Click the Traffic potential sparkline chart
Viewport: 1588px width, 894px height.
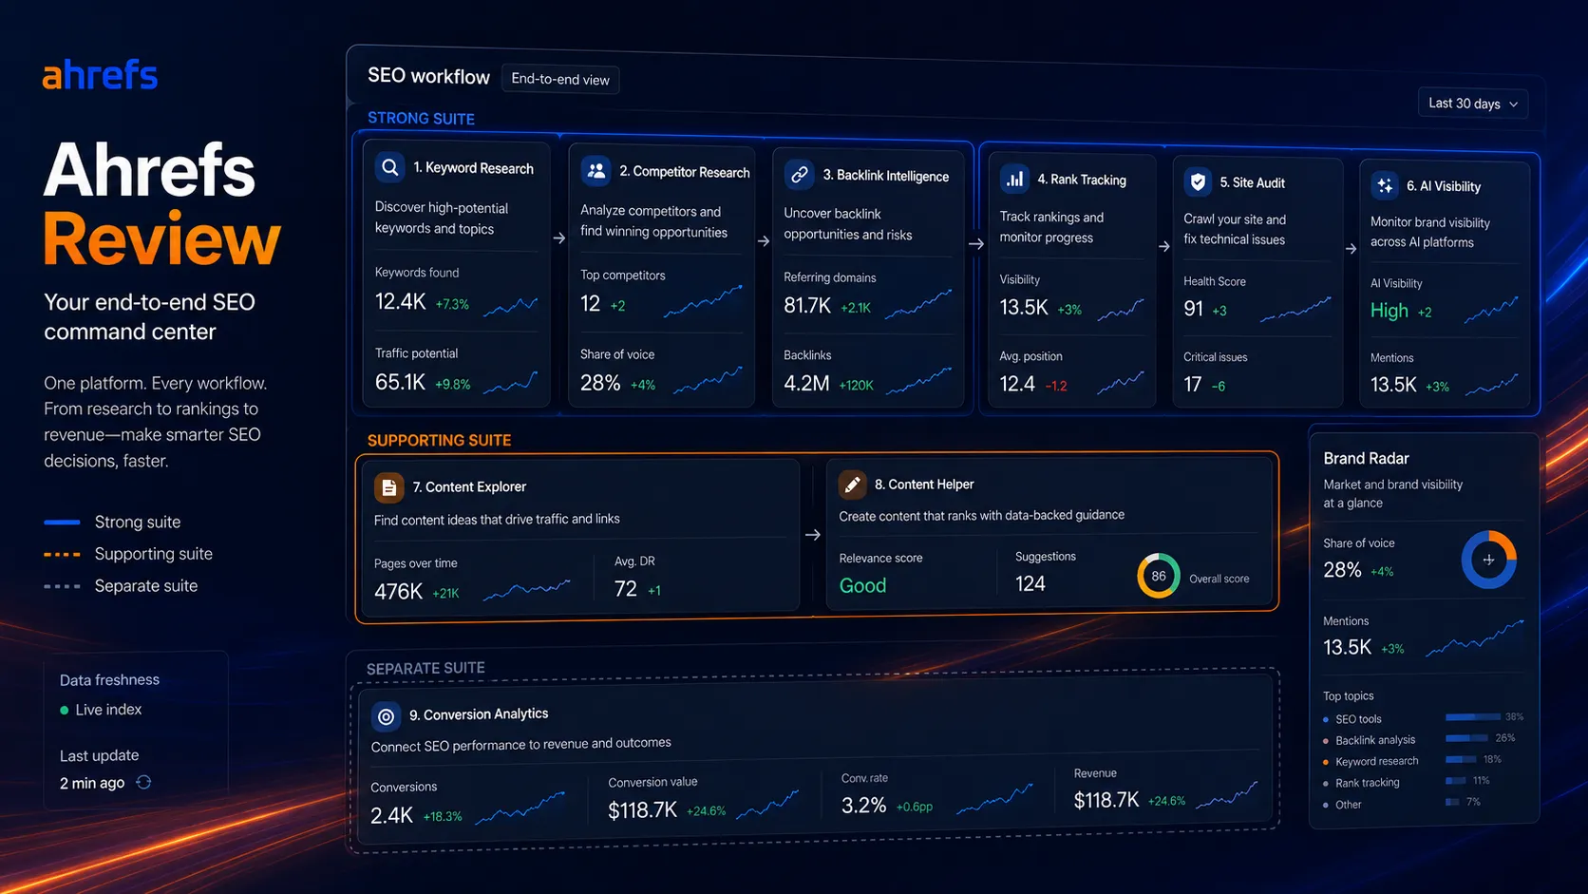pos(511,382)
